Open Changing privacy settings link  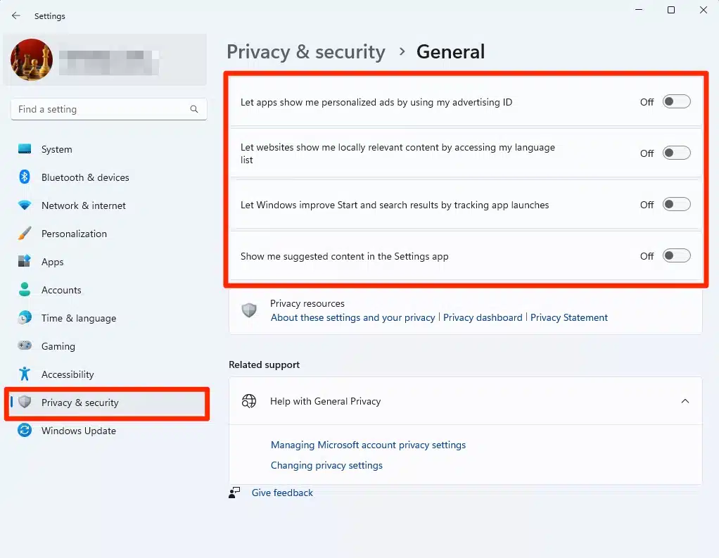click(326, 465)
